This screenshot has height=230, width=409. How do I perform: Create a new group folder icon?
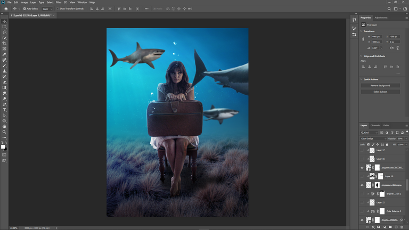pyautogui.click(x=390, y=227)
